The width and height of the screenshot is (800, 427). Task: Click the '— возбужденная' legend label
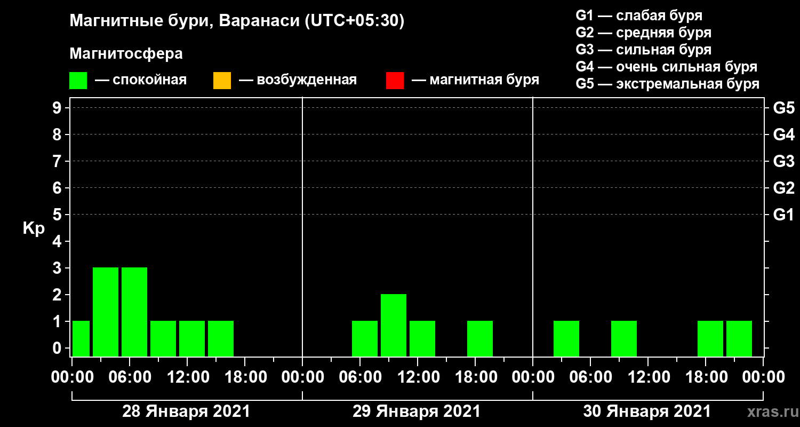(x=298, y=81)
